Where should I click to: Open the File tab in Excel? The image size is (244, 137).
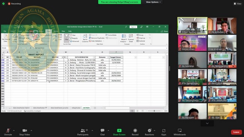pos(5,31)
